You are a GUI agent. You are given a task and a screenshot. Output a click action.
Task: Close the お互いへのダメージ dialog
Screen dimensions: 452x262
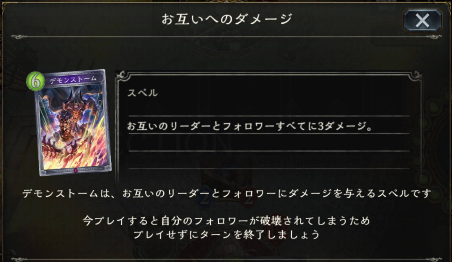coord(422,20)
